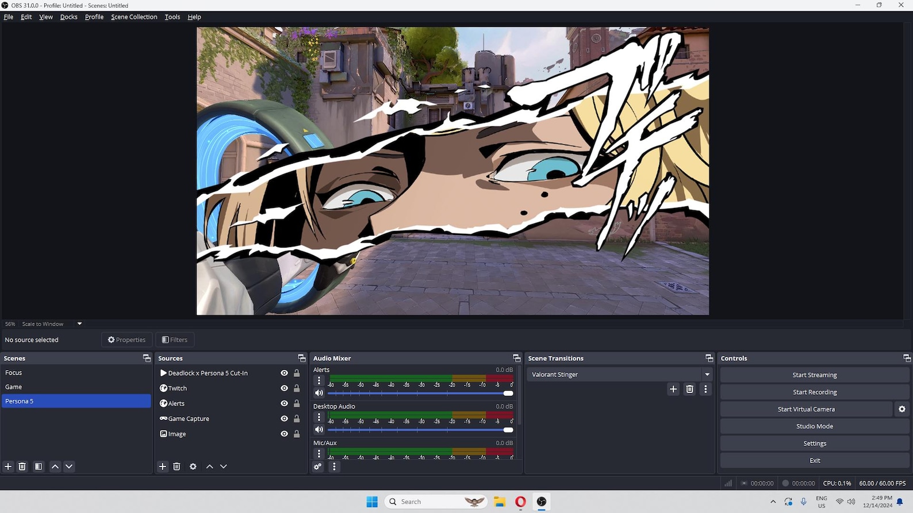
Task: Click Start Streaming button
Action: pyautogui.click(x=815, y=375)
